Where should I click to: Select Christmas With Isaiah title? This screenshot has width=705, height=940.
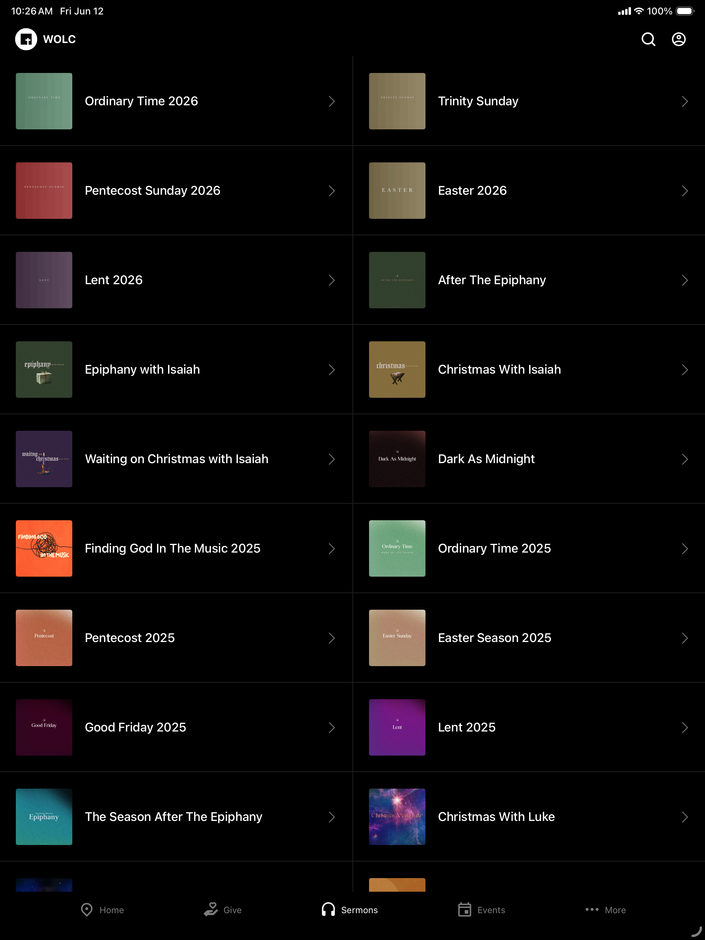[499, 370]
